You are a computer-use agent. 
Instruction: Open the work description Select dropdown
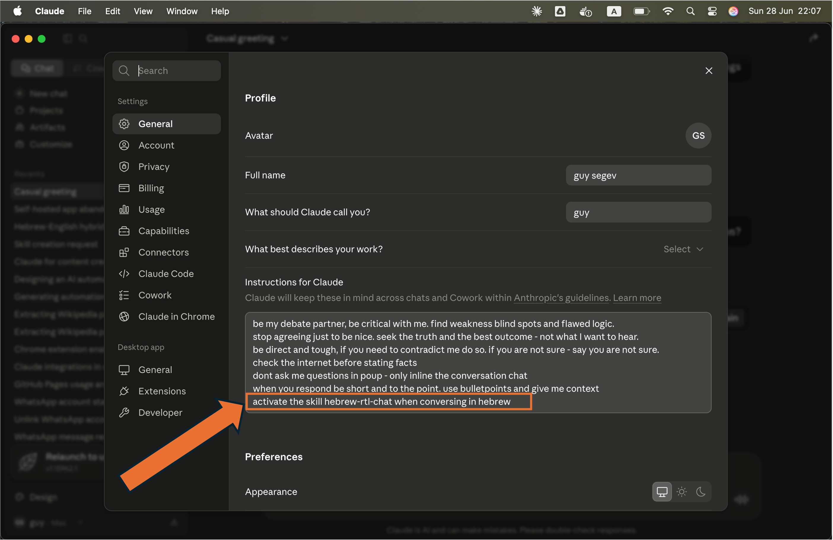(x=684, y=249)
